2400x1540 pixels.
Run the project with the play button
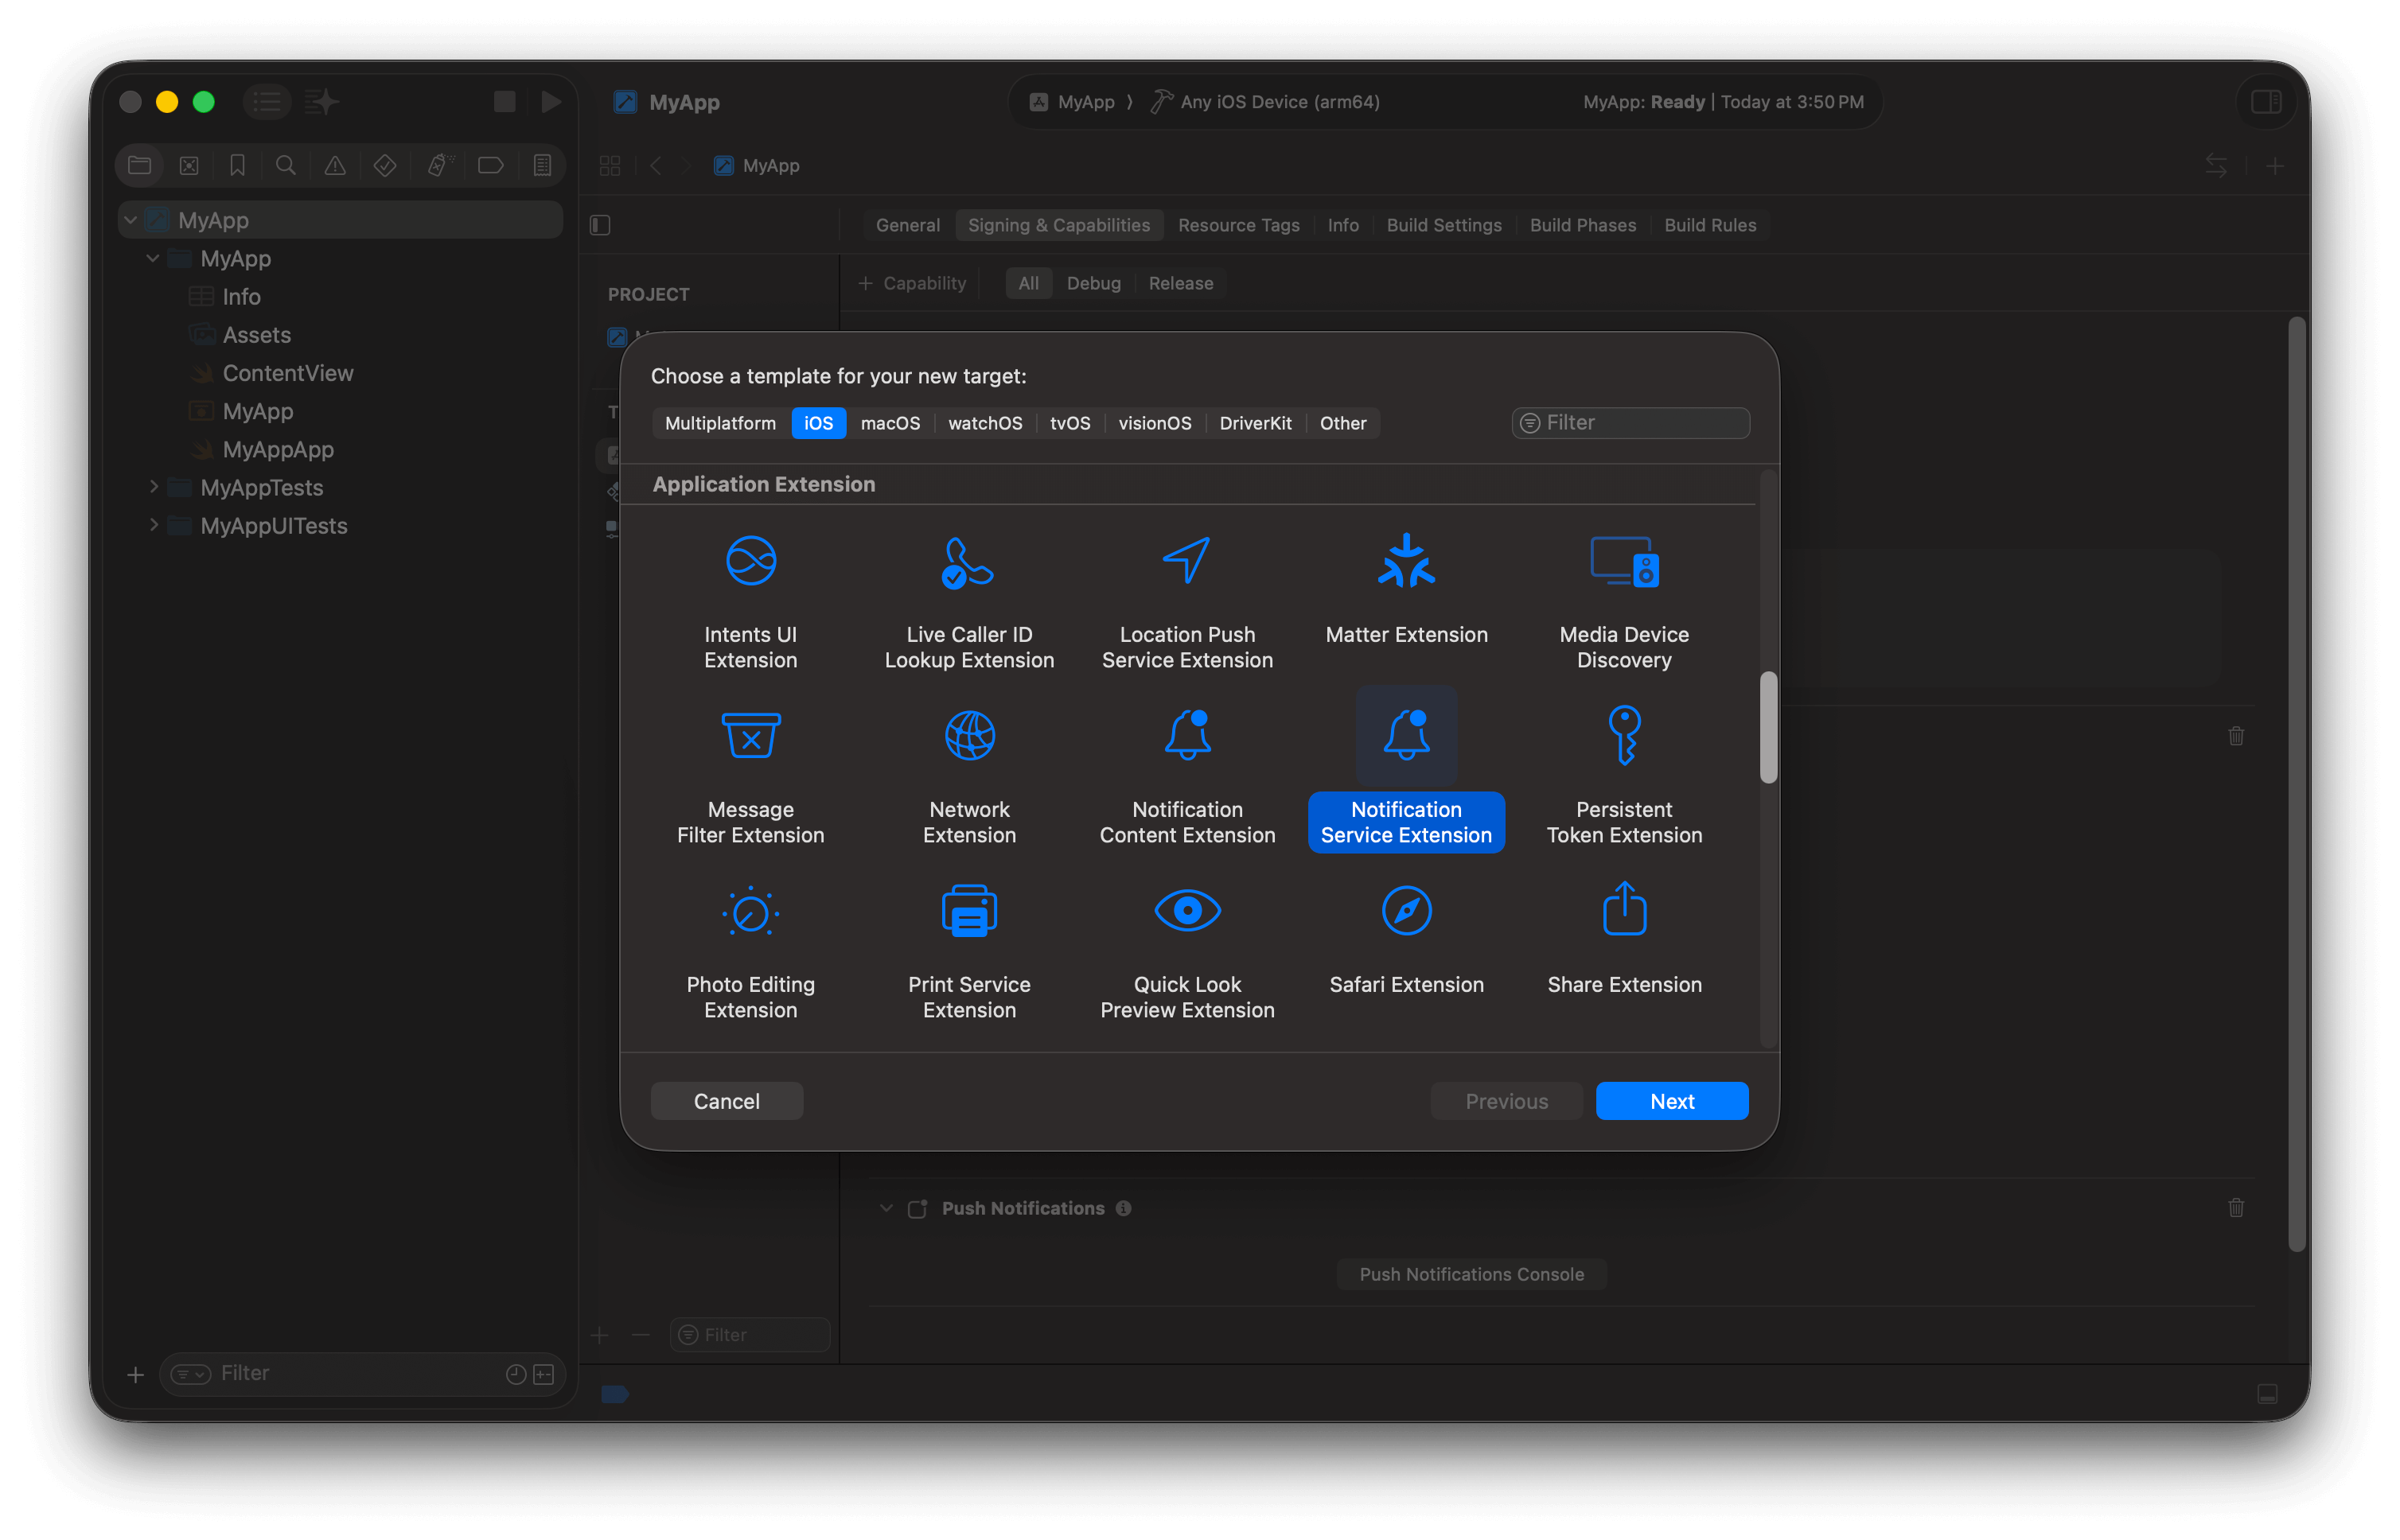[x=550, y=101]
